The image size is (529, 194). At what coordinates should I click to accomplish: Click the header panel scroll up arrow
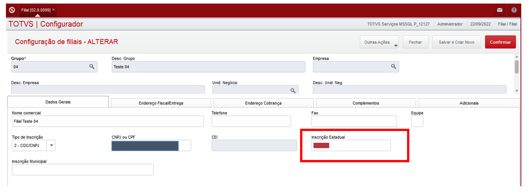[516, 56]
